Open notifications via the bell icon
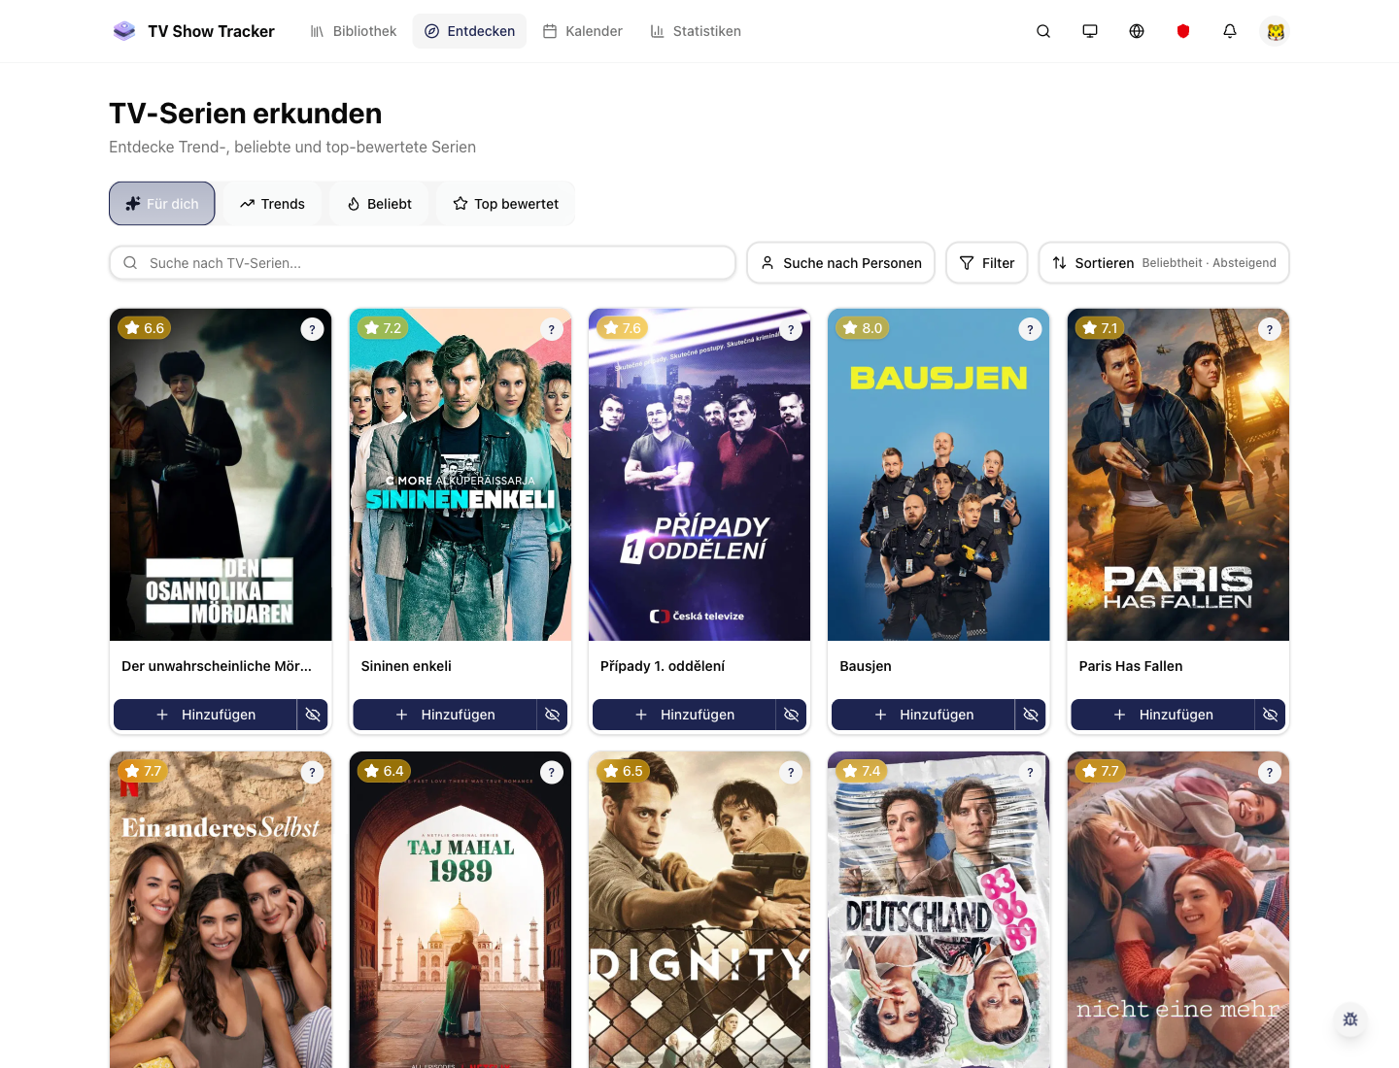The width and height of the screenshot is (1399, 1068). (1229, 31)
